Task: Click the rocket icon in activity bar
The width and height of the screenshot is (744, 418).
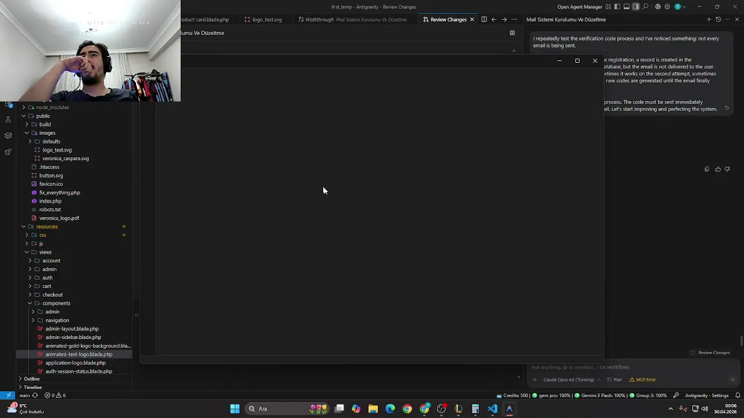Action: pyautogui.click(x=8, y=152)
